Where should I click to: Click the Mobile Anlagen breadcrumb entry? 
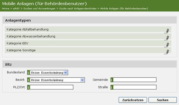[x=124, y=9]
